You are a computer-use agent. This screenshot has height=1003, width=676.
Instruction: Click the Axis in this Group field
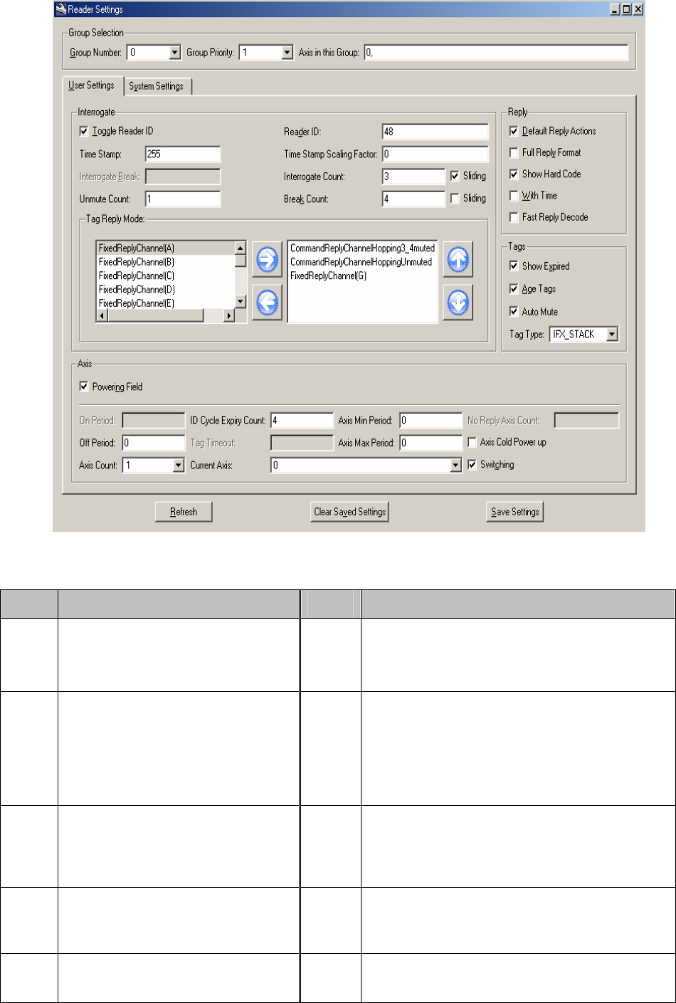(x=496, y=53)
